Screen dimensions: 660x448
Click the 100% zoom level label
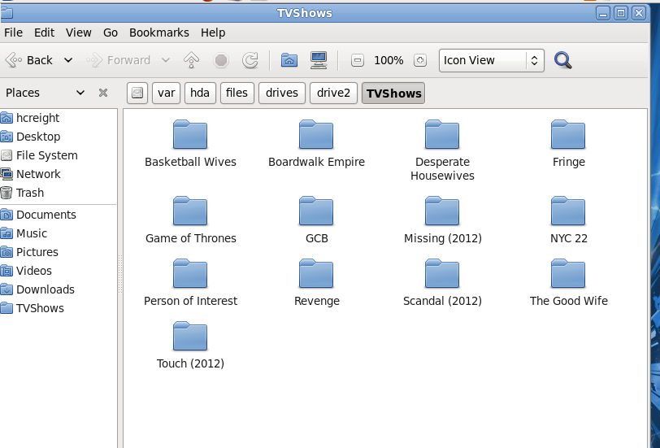[389, 61]
